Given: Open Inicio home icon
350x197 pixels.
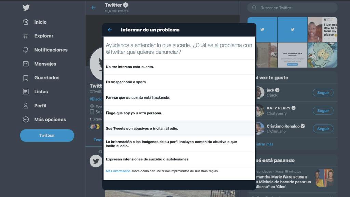Looking at the screenshot, I should click(26, 22).
